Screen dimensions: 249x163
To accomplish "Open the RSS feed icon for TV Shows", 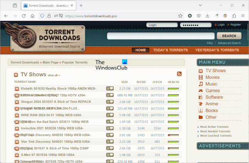I will click(x=179, y=74).
